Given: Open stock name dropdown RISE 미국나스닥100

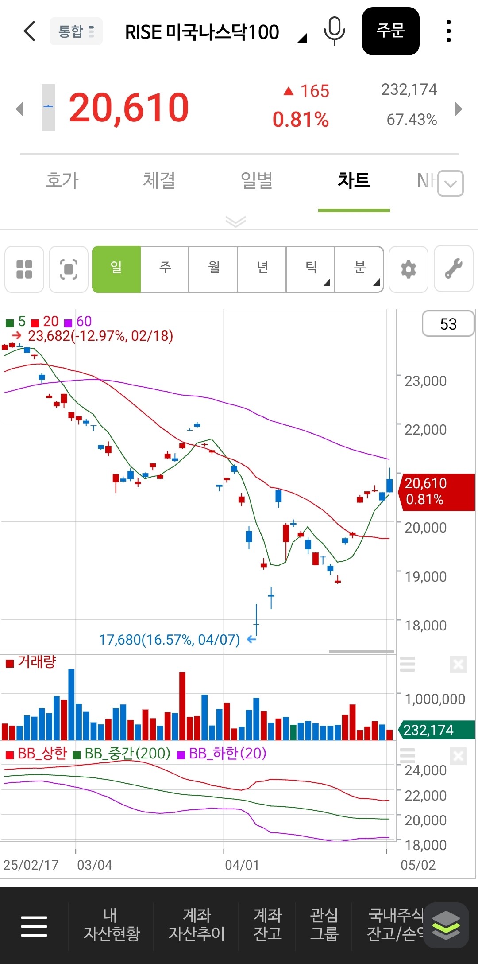Looking at the screenshot, I should 216,32.
